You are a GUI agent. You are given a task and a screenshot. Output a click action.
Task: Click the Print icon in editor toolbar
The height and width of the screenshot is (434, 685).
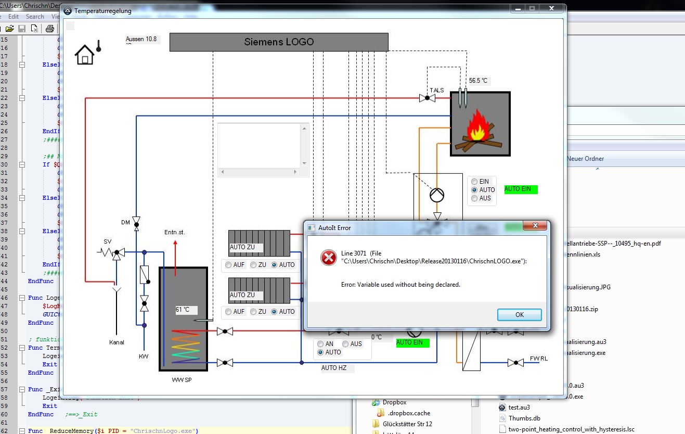[49, 28]
